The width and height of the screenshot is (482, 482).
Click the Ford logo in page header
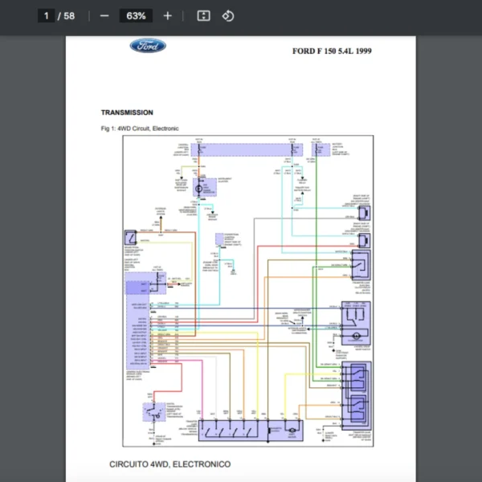(148, 46)
